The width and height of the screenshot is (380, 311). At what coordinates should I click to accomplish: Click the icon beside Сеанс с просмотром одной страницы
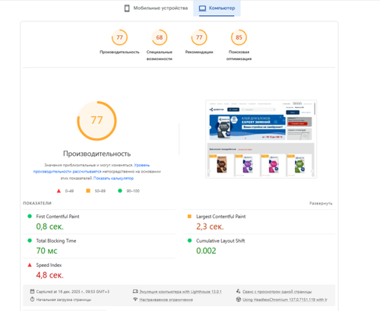coord(239,291)
